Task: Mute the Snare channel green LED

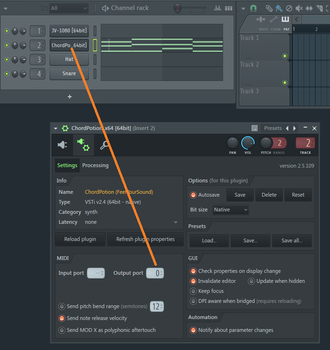Action: [7, 74]
